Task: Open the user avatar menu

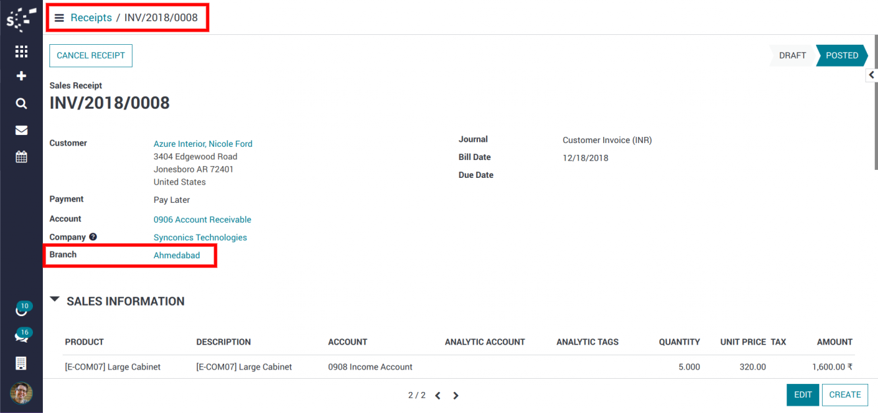Action: (x=21, y=393)
